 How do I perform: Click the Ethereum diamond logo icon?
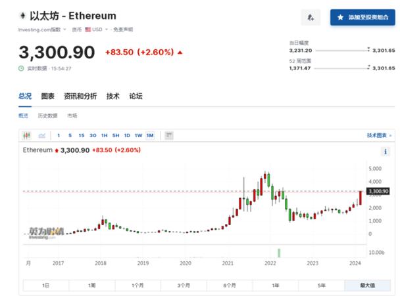coord(23,15)
